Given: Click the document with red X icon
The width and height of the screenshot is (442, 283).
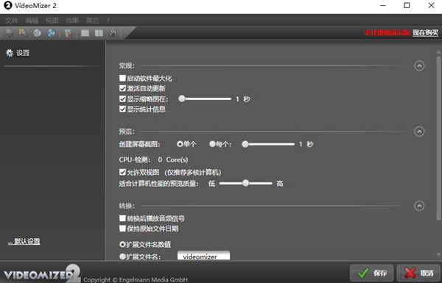Looking at the screenshot, I should 69,33.
